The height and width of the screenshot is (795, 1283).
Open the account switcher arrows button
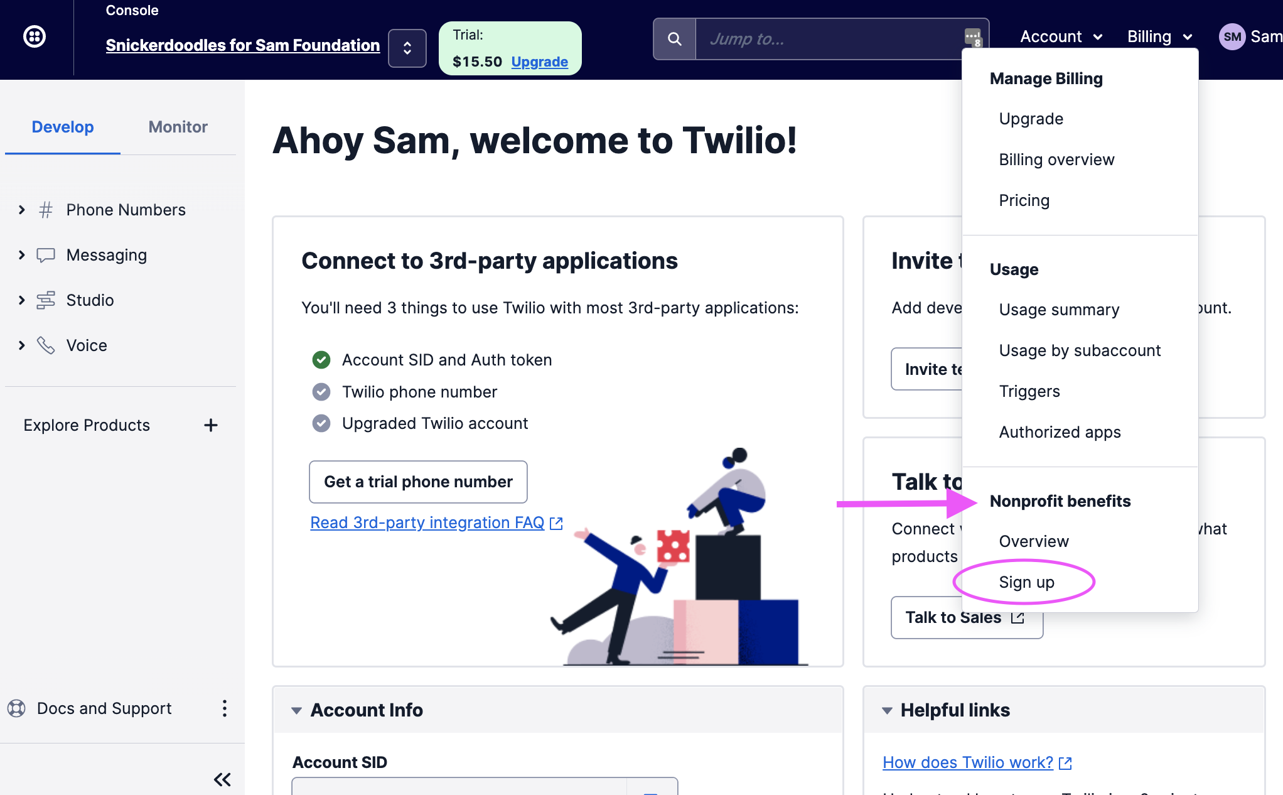pyautogui.click(x=407, y=48)
